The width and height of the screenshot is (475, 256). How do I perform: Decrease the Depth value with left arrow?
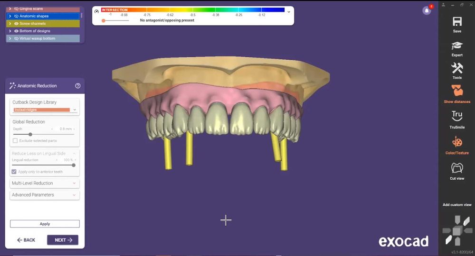pyautogui.click(x=52, y=129)
